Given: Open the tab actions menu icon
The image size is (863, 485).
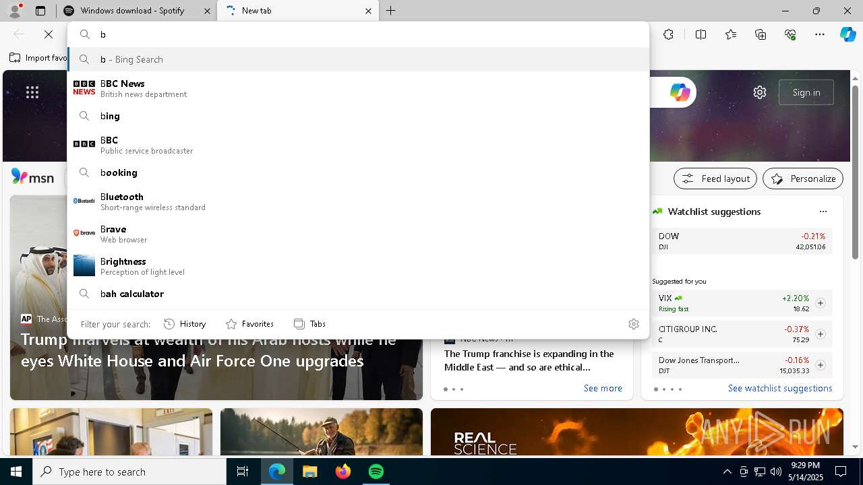Looking at the screenshot, I should [40, 11].
